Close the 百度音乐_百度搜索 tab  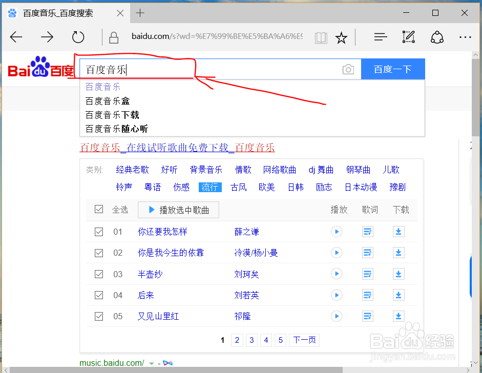pyautogui.click(x=120, y=13)
